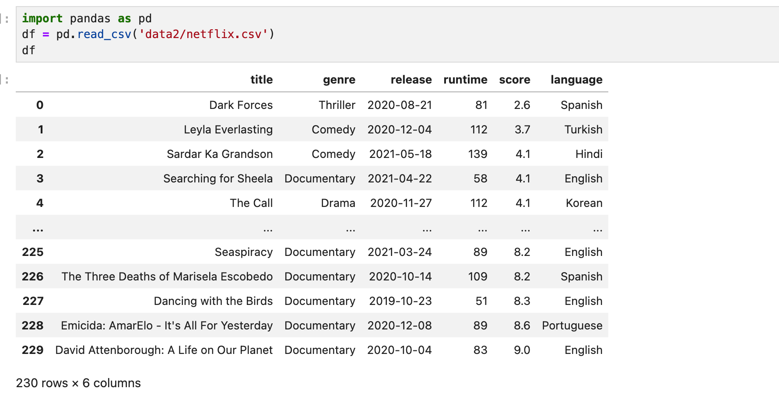The width and height of the screenshot is (779, 399).
Task: Click 'read_csv' in the code cell
Action: (x=104, y=34)
